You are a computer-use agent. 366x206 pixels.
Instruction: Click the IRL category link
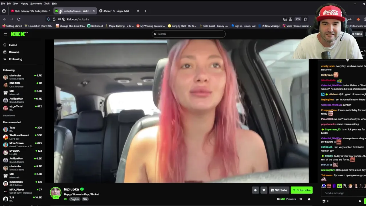(66, 199)
